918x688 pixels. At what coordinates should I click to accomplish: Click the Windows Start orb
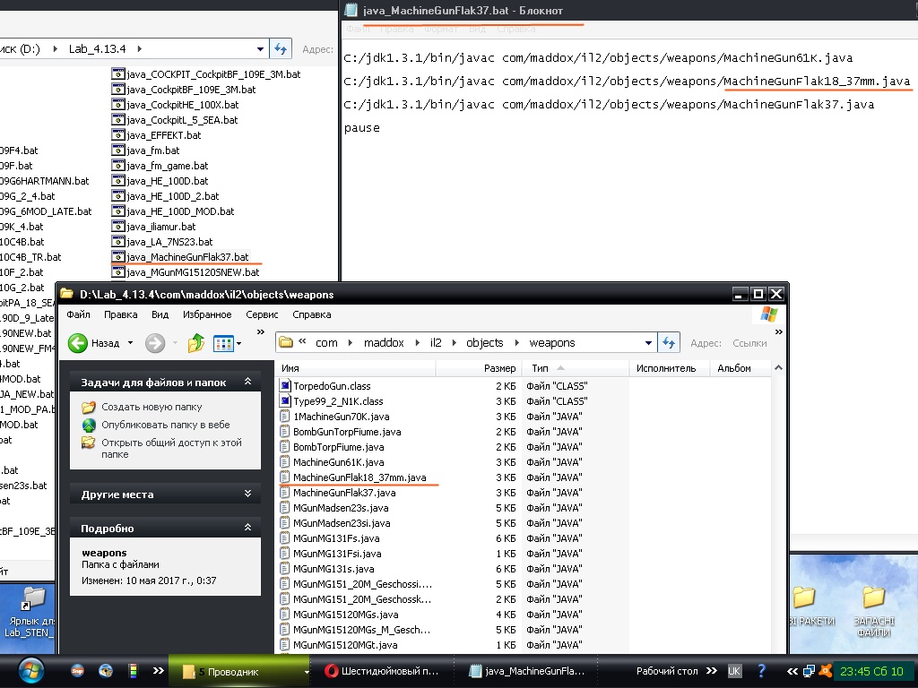click(x=31, y=671)
